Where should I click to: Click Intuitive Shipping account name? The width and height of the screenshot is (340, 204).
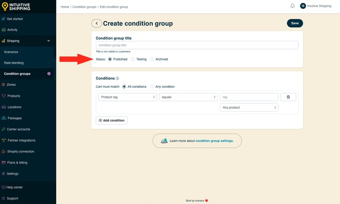click(319, 6)
